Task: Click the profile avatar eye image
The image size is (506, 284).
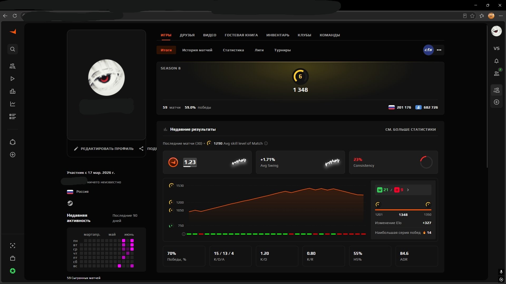Action: coord(106,78)
